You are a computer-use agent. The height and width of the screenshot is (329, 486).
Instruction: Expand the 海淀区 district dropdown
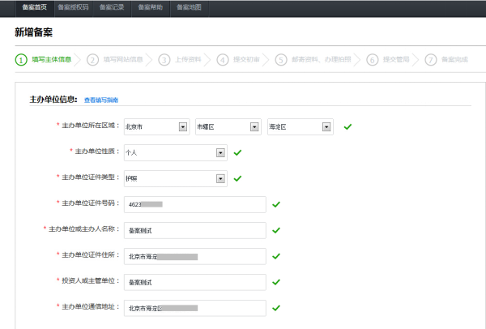[300, 126]
